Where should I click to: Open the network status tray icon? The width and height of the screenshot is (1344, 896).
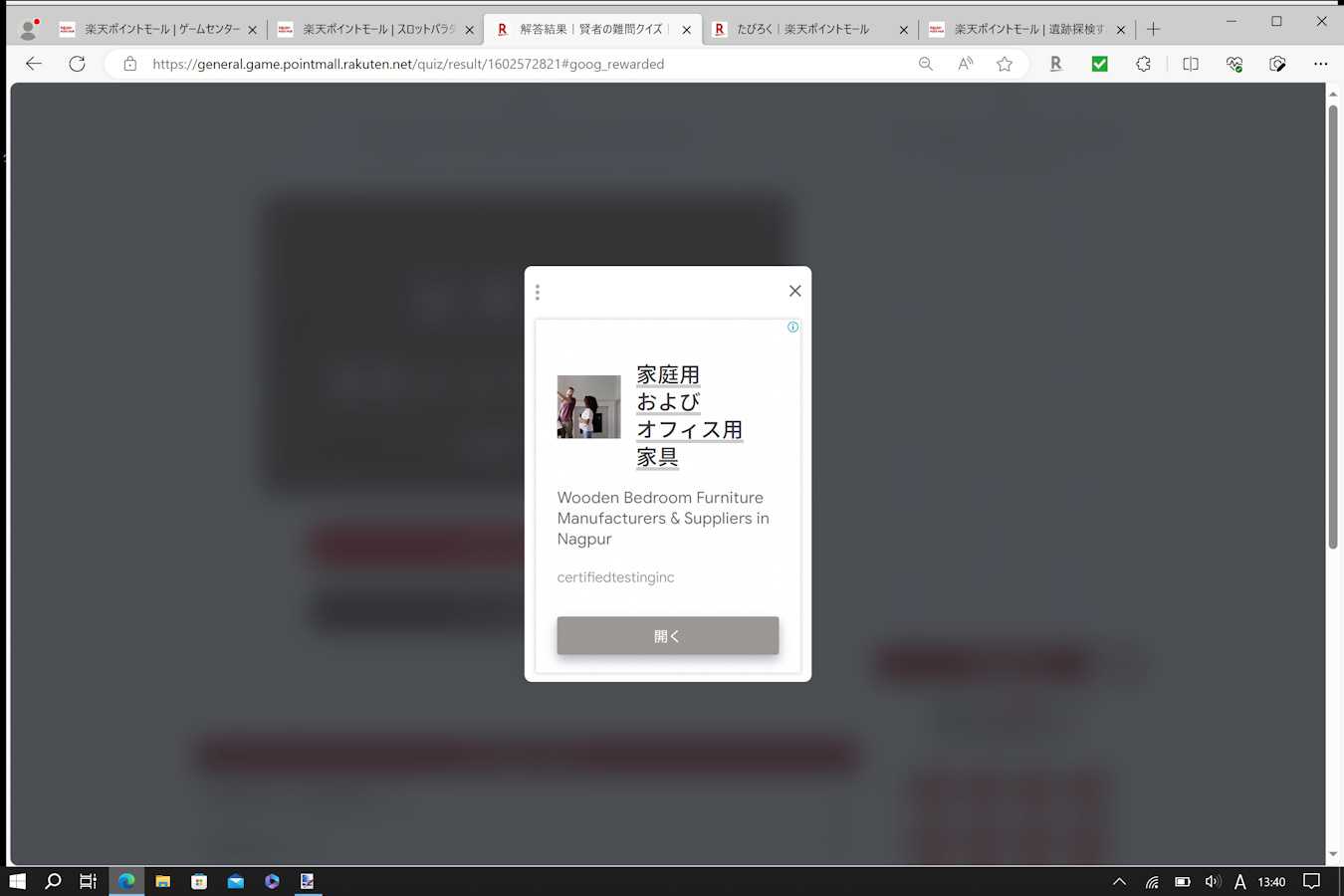pos(1152,881)
